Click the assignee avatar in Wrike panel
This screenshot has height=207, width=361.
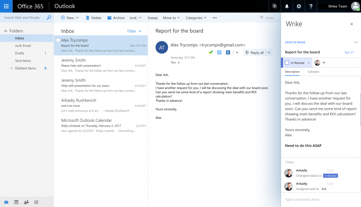317,62
